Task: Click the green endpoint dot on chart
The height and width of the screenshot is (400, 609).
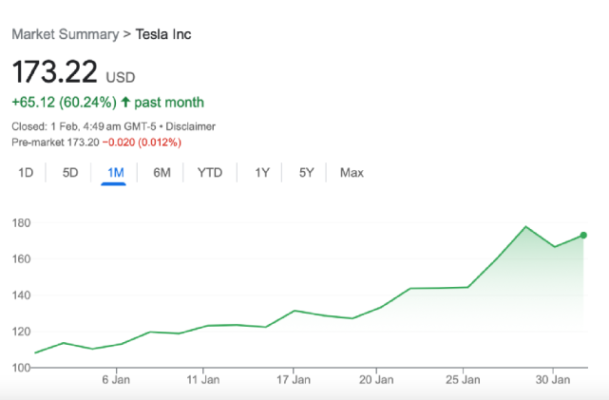Action: coord(583,235)
